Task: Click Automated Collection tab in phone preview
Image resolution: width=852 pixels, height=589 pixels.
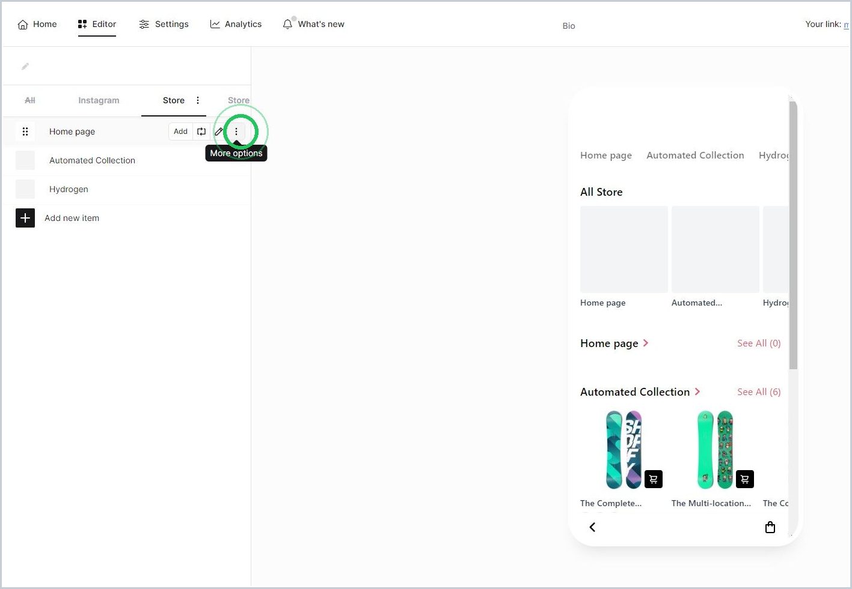Action: (695, 156)
